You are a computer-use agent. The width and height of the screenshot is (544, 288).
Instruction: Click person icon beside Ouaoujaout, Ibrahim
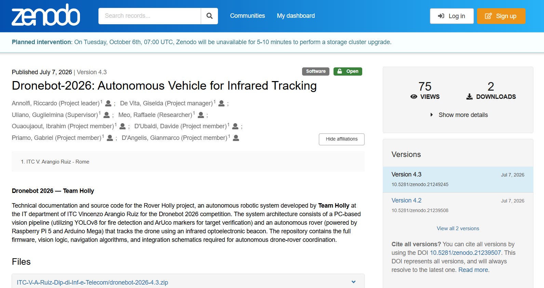pyautogui.click(x=123, y=126)
